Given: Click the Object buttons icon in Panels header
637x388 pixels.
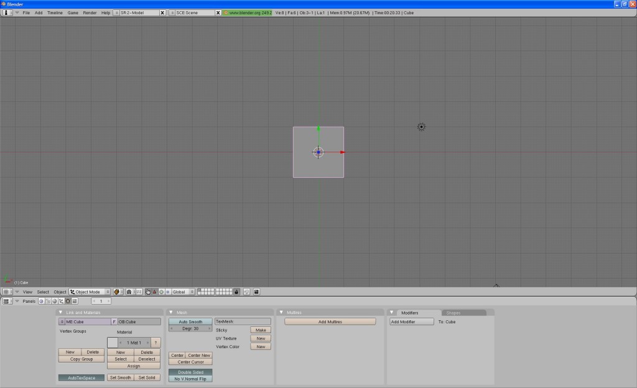Looking at the screenshot, I should tap(62, 302).
